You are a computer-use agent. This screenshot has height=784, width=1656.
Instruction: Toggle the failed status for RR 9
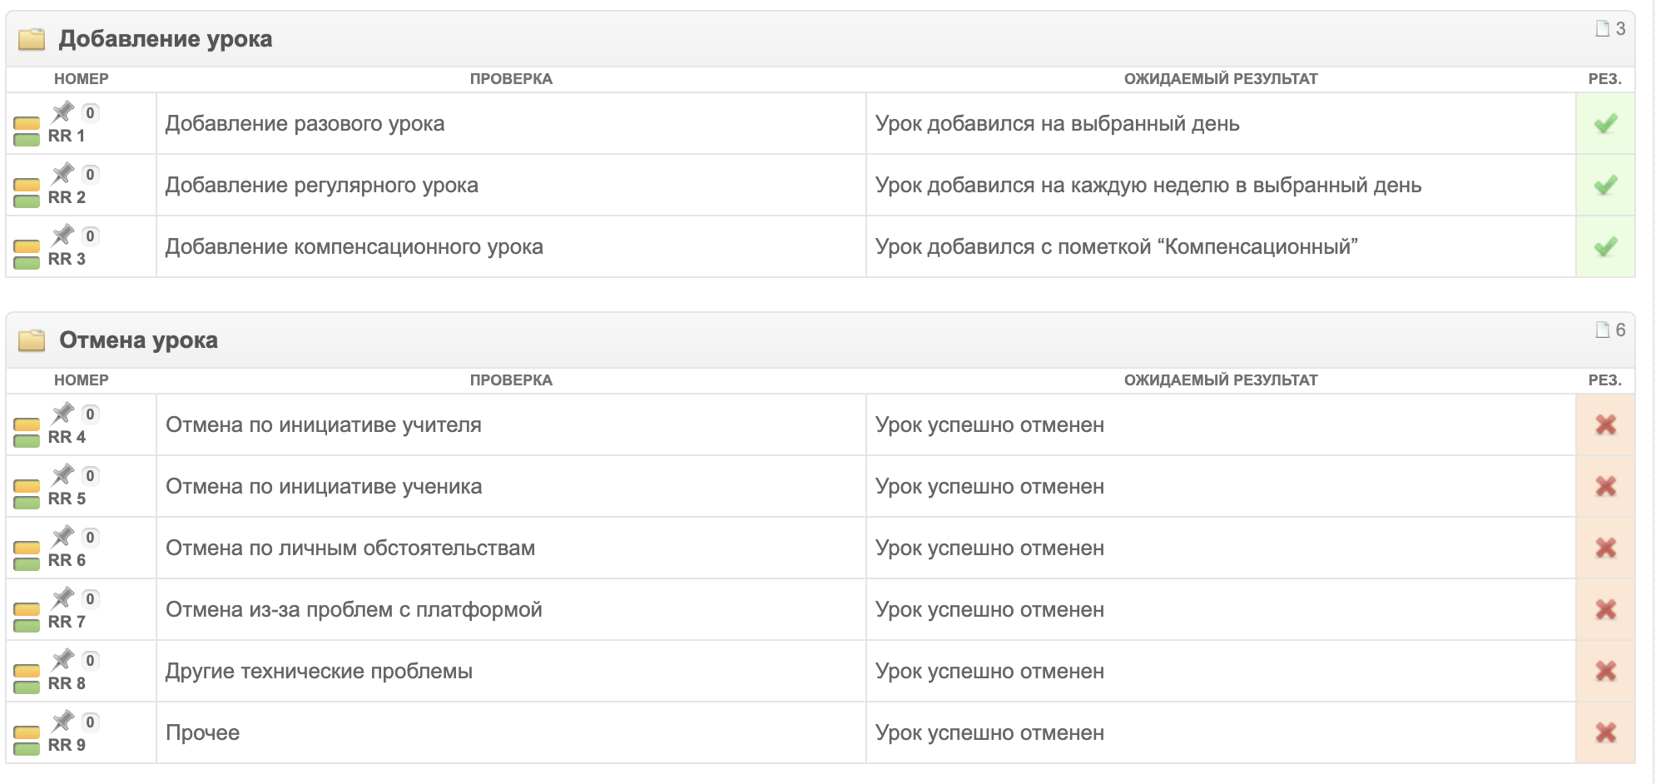[x=1605, y=732]
